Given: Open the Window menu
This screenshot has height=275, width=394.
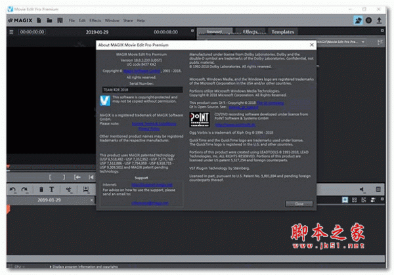Looking at the screenshot, I should click(112, 20).
